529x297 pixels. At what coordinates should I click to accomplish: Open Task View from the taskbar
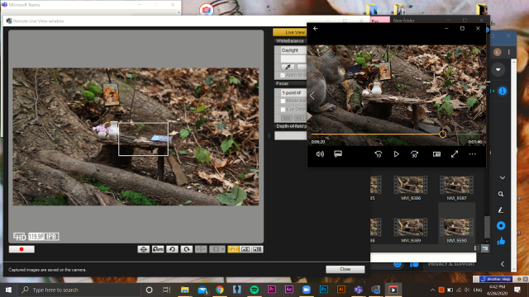coord(167,290)
